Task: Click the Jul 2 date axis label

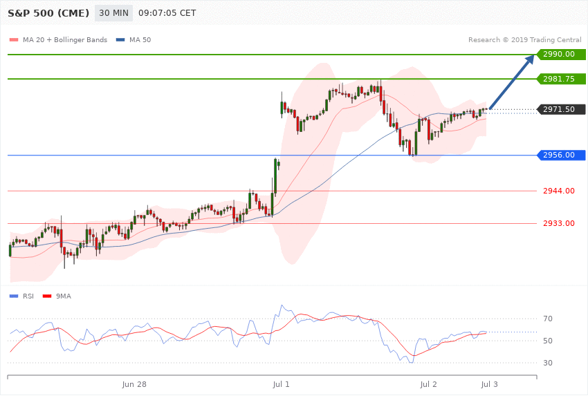Action: [429, 384]
